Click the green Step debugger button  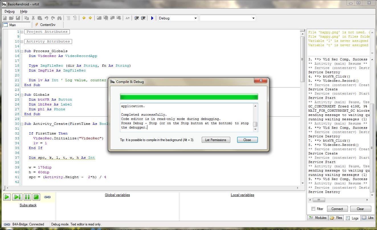(x=17, y=197)
